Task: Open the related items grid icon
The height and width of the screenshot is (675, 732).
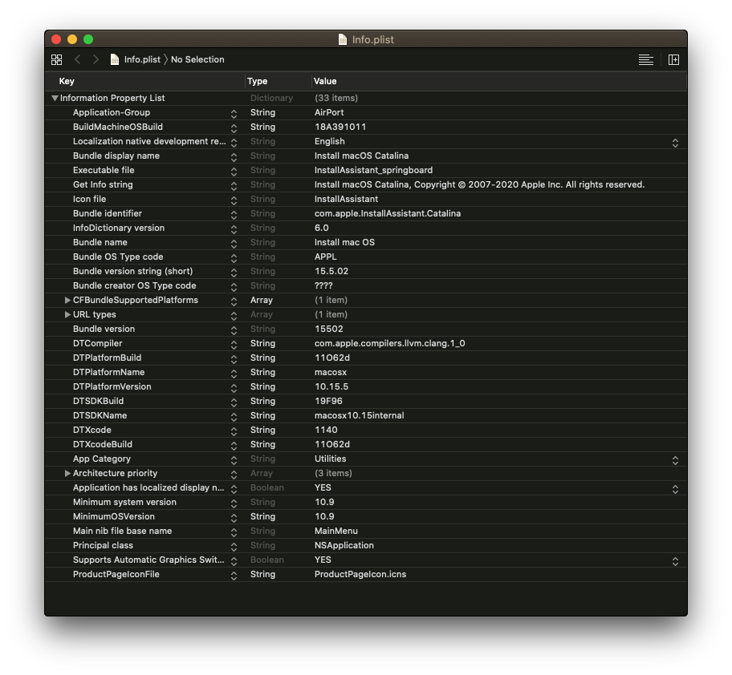Action: click(56, 59)
